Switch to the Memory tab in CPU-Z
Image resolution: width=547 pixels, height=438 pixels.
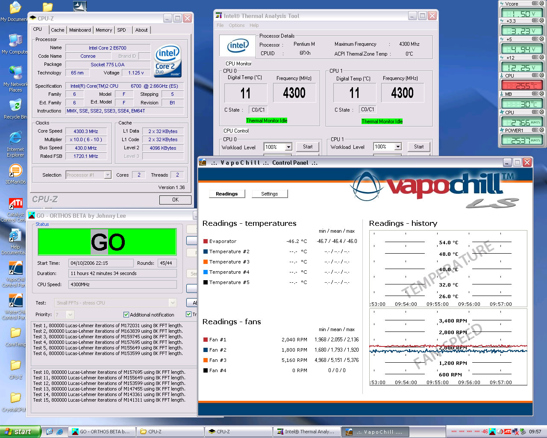click(104, 30)
